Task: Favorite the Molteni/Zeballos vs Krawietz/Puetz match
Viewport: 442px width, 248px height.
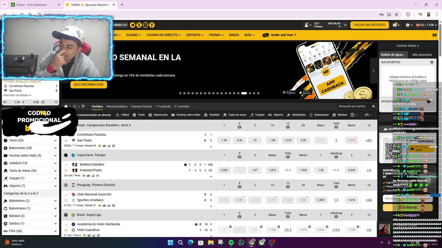Action: [x=66, y=170]
